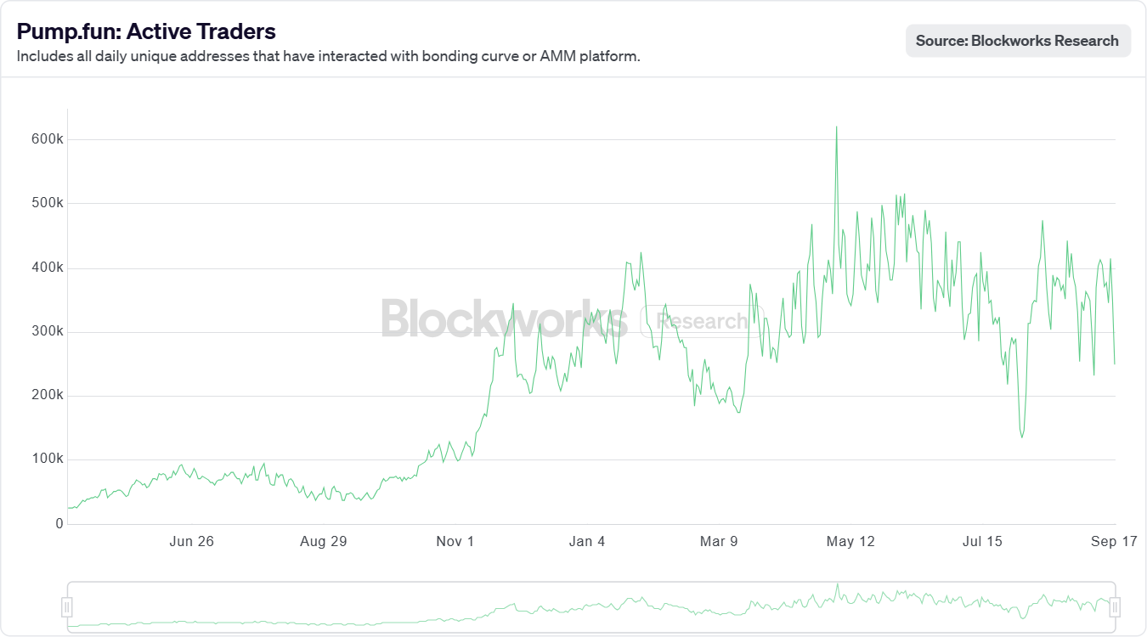The width and height of the screenshot is (1147, 637).
Task: Click the Jan 4 x-axis date label
Action: 587,542
